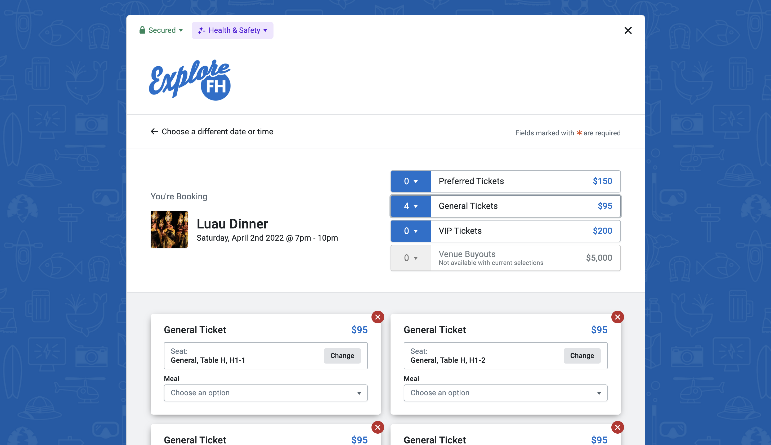Click the back arrow beside date link
Screen dimensions: 771x445
point(154,131)
